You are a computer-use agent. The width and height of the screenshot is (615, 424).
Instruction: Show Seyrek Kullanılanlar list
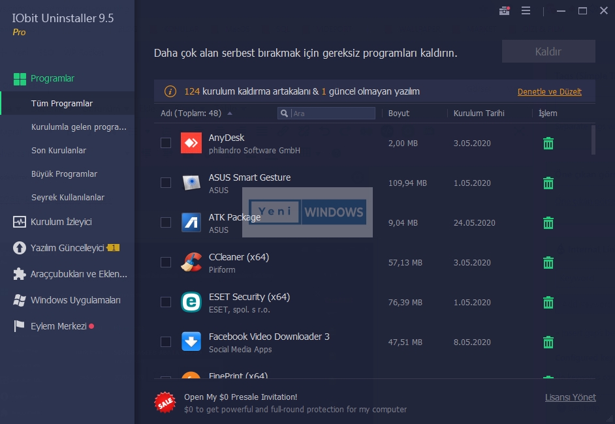point(67,198)
